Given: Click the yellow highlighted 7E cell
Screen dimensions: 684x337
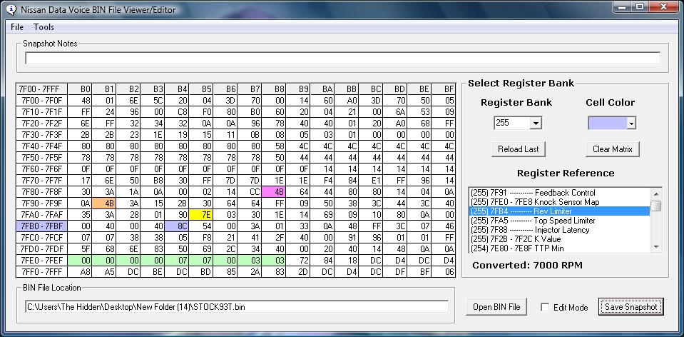Looking at the screenshot, I should pyautogui.click(x=201, y=215).
